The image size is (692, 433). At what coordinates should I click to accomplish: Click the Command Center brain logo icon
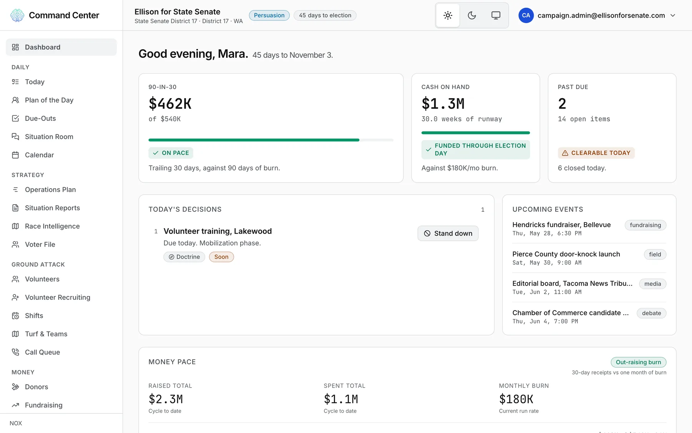pyautogui.click(x=17, y=15)
